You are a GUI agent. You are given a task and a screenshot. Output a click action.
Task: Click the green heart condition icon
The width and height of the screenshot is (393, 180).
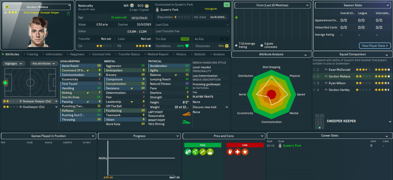187,45
